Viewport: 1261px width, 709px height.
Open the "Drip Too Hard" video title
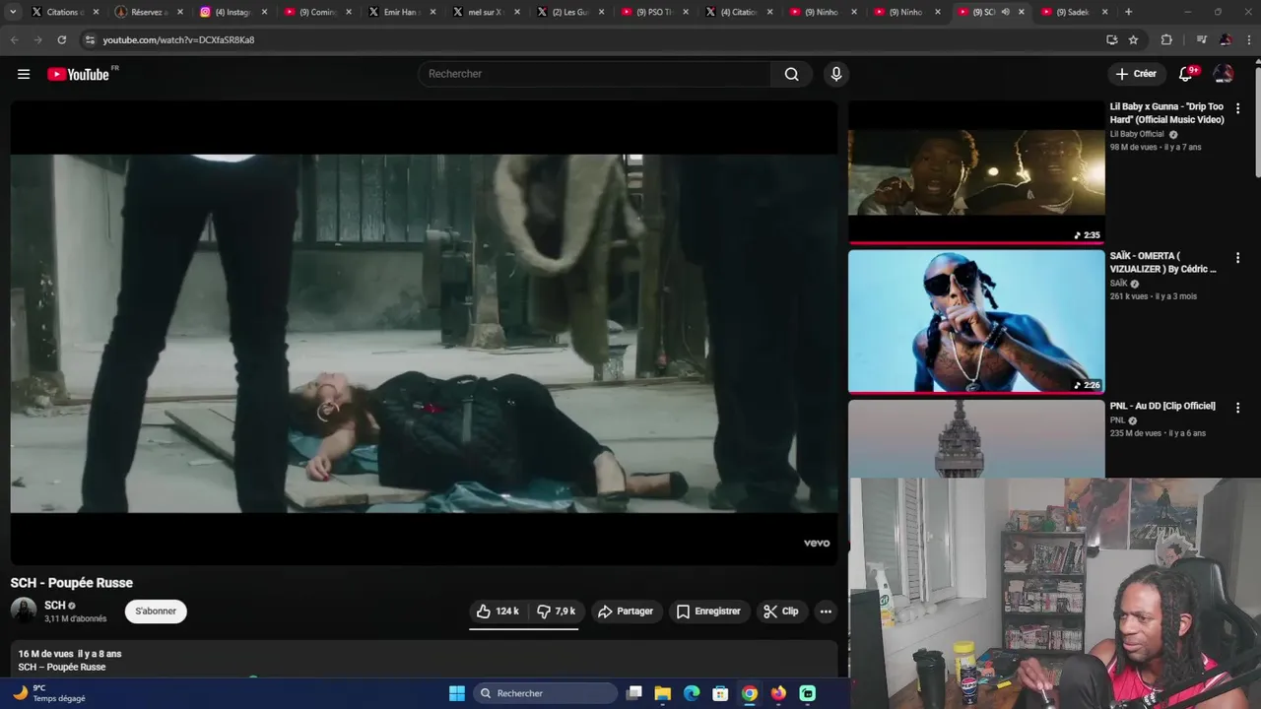[x=1167, y=113]
